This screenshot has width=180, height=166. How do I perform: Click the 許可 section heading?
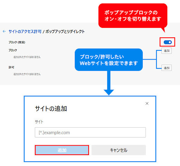(11, 67)
